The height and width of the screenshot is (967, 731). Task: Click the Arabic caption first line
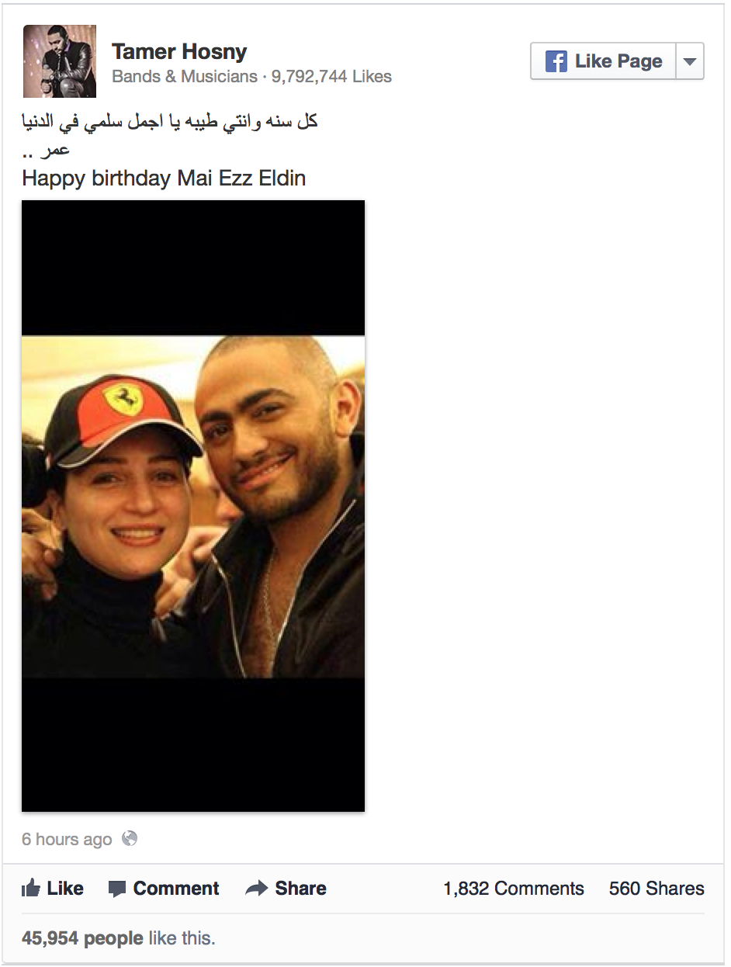(x=170, y=122)
